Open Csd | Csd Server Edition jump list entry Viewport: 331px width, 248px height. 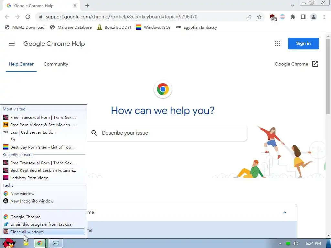(44, 132)
